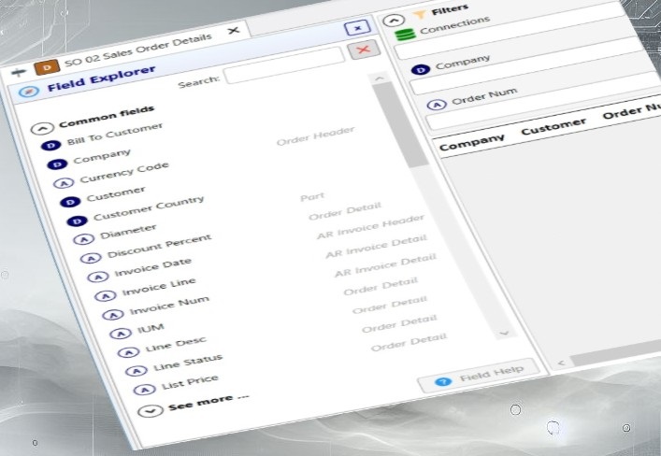This screenshot has height=456, width=661.
Task: Click the A icon beside Invoice Num
Action: [113, 314]
